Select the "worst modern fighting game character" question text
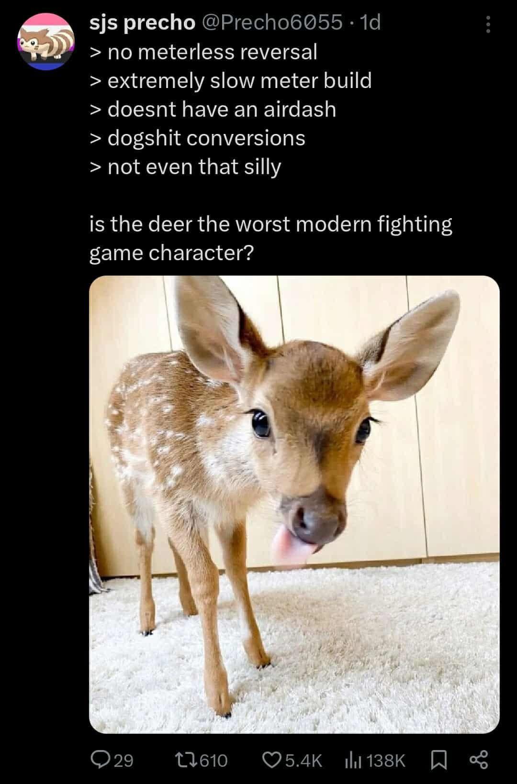Screen dimensions: 517x784 pos(270,238)
